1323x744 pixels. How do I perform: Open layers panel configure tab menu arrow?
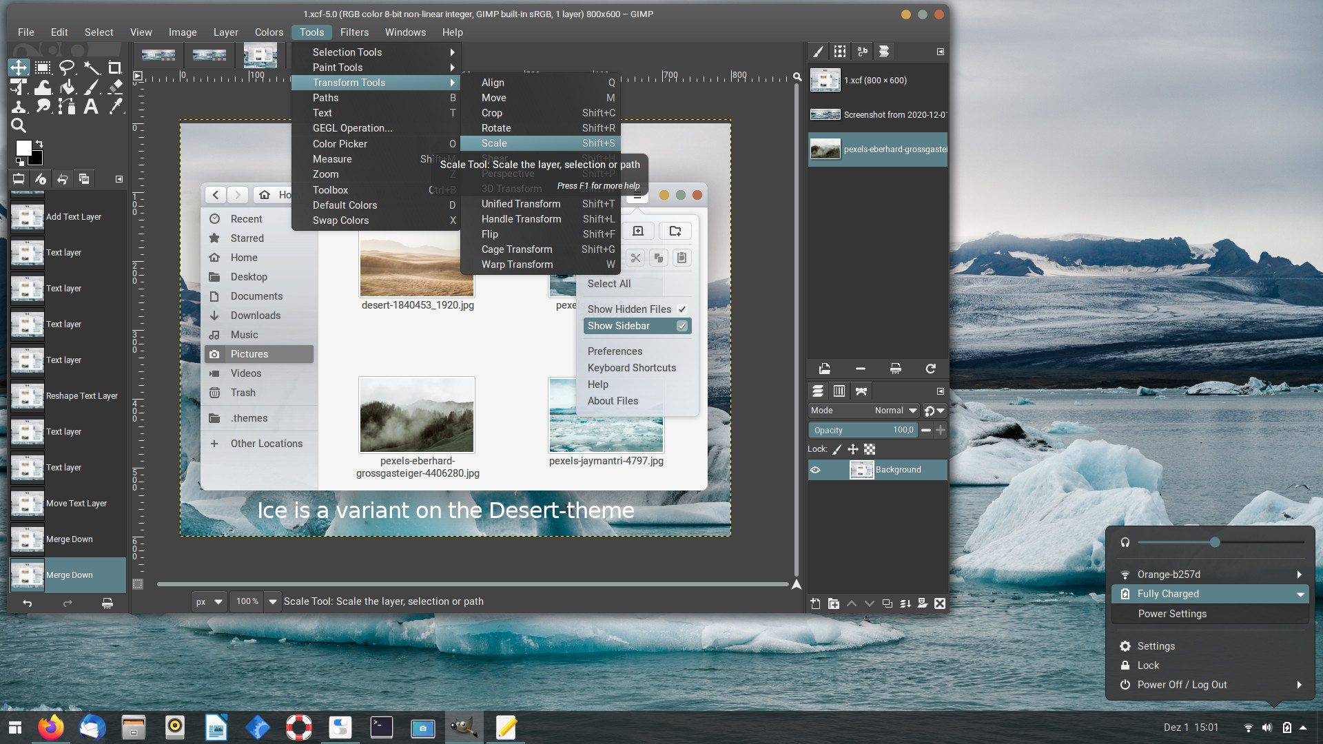(941, 391)
